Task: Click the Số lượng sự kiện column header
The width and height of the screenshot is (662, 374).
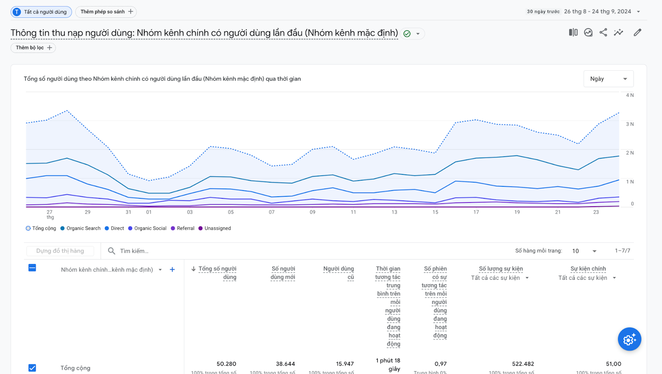Action: click(x=501, y=269)
